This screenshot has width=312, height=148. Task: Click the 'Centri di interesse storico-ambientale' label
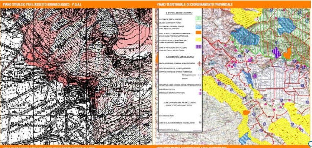click(176, 72)
